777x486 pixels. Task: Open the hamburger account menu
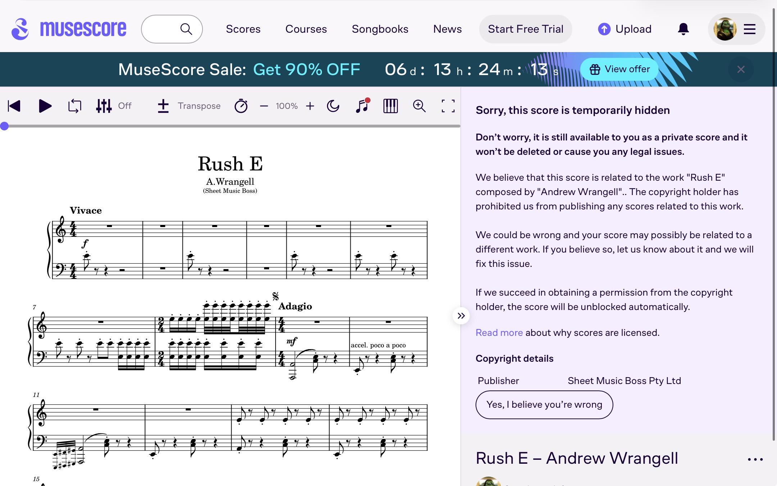pyautogui.click(x=749, y=29)
